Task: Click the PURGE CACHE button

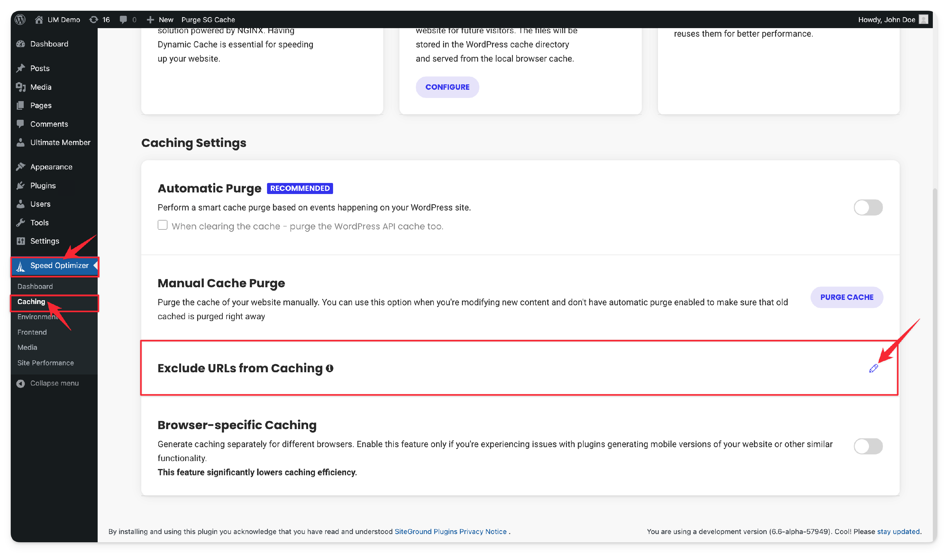Action: (x=847, y=298)
